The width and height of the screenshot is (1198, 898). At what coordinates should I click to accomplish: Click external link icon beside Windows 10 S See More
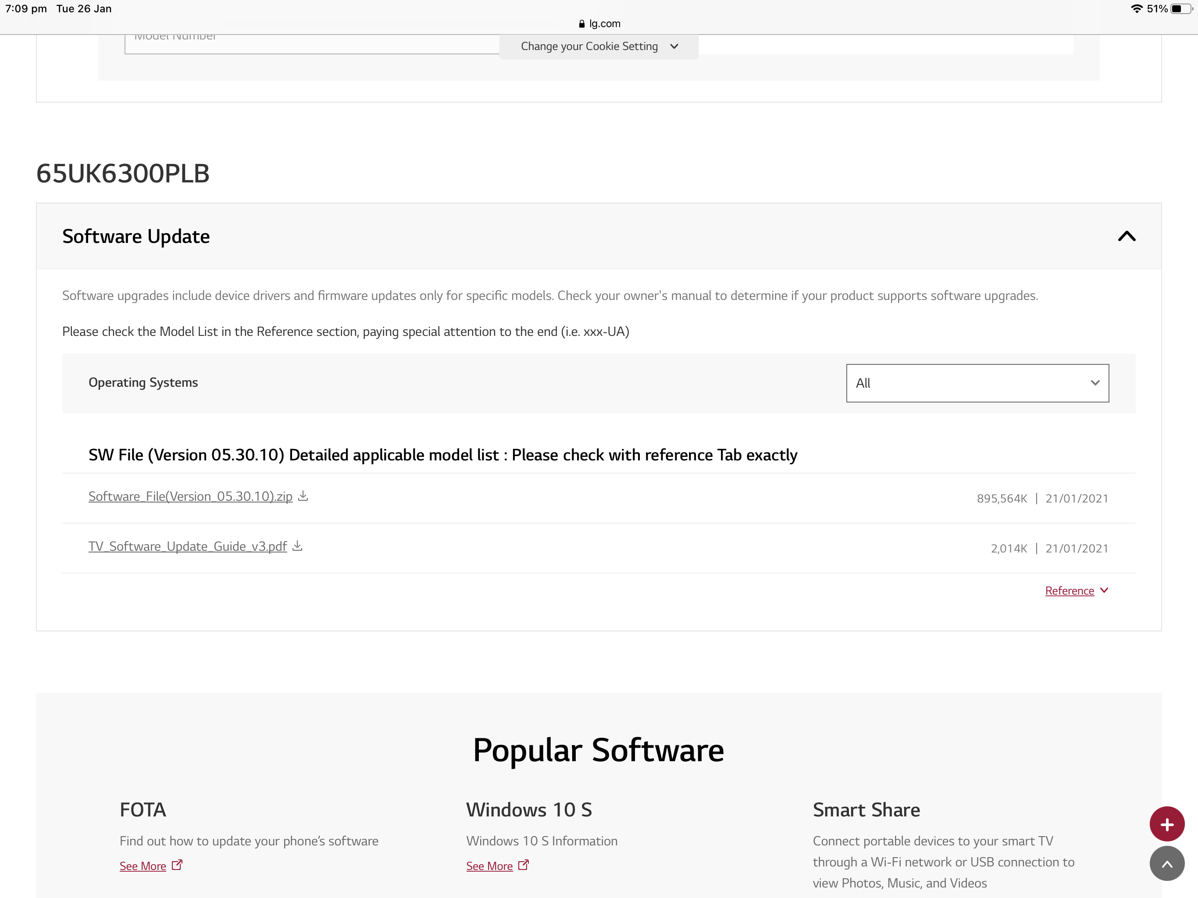click(523, 864)
